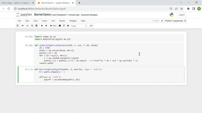Screen dimensions: 202x113
Task: Open the Help menu
Action: point(83,21)
